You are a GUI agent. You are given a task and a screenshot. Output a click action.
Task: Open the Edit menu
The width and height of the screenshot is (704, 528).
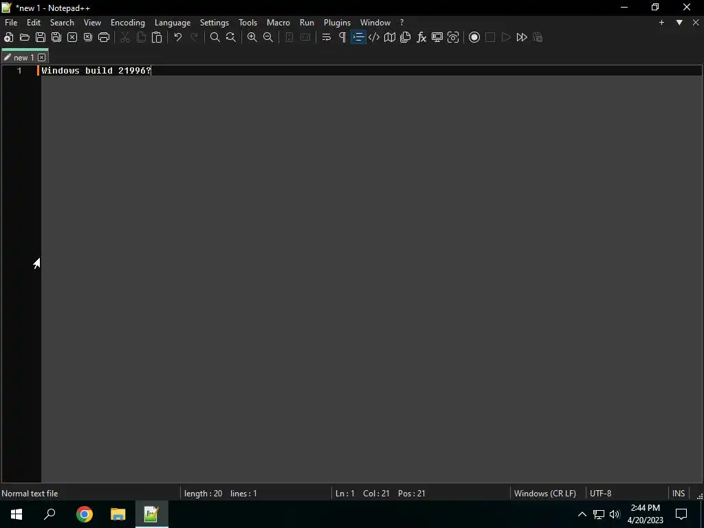click(34, 23)
